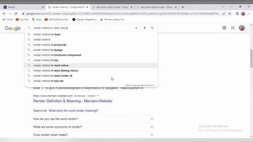Switch to the first document object model tab
The width and height of the screenshot is (253, 142).
tap(112, 7)
